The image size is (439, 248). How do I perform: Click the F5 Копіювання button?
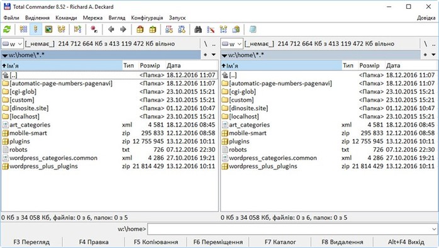(156, 242)
